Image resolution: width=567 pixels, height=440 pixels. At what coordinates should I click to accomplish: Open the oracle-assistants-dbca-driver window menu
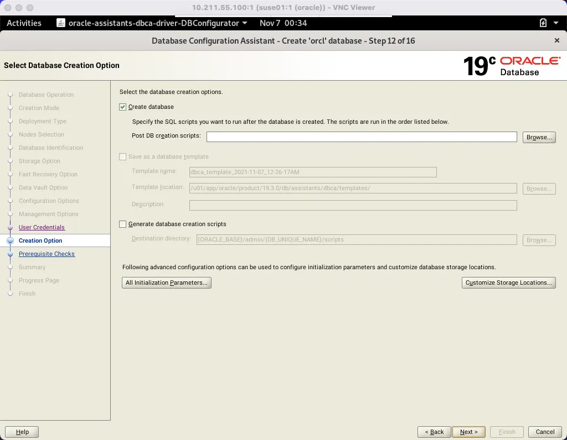tap(245, 23)
